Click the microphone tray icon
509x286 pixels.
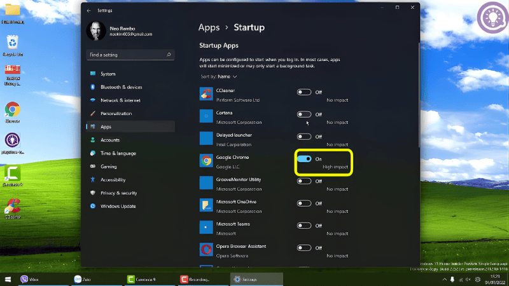point(452,280)
